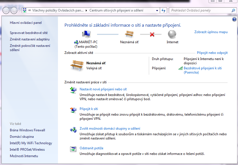
Task: Click Odstranit potíže link
Action: click(91, 148)
